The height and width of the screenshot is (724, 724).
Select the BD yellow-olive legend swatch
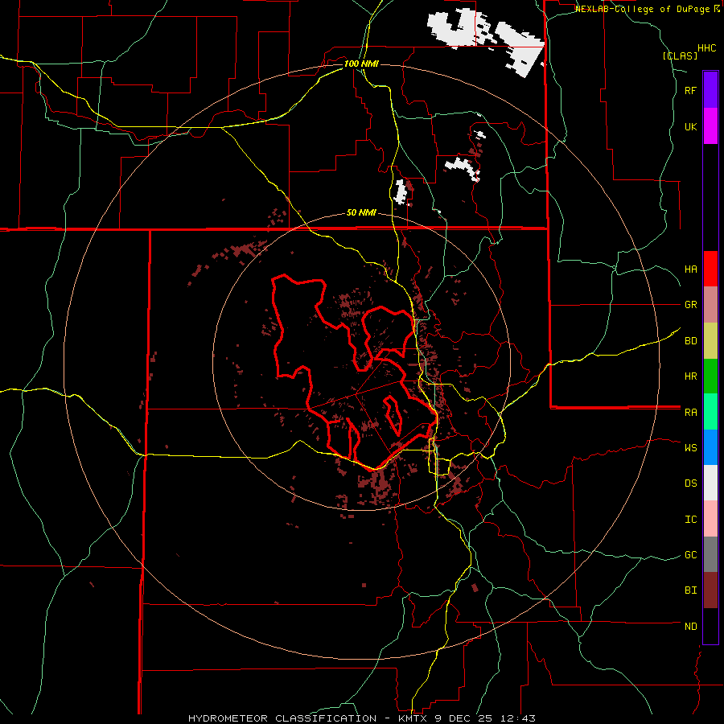(x=710, y=341)
